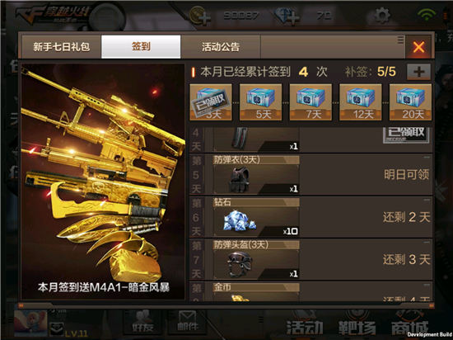This screenshot has width=453, height=340.
Task: Select the 防弹衣(3天) day 5 reward
Action: (256, 174)
